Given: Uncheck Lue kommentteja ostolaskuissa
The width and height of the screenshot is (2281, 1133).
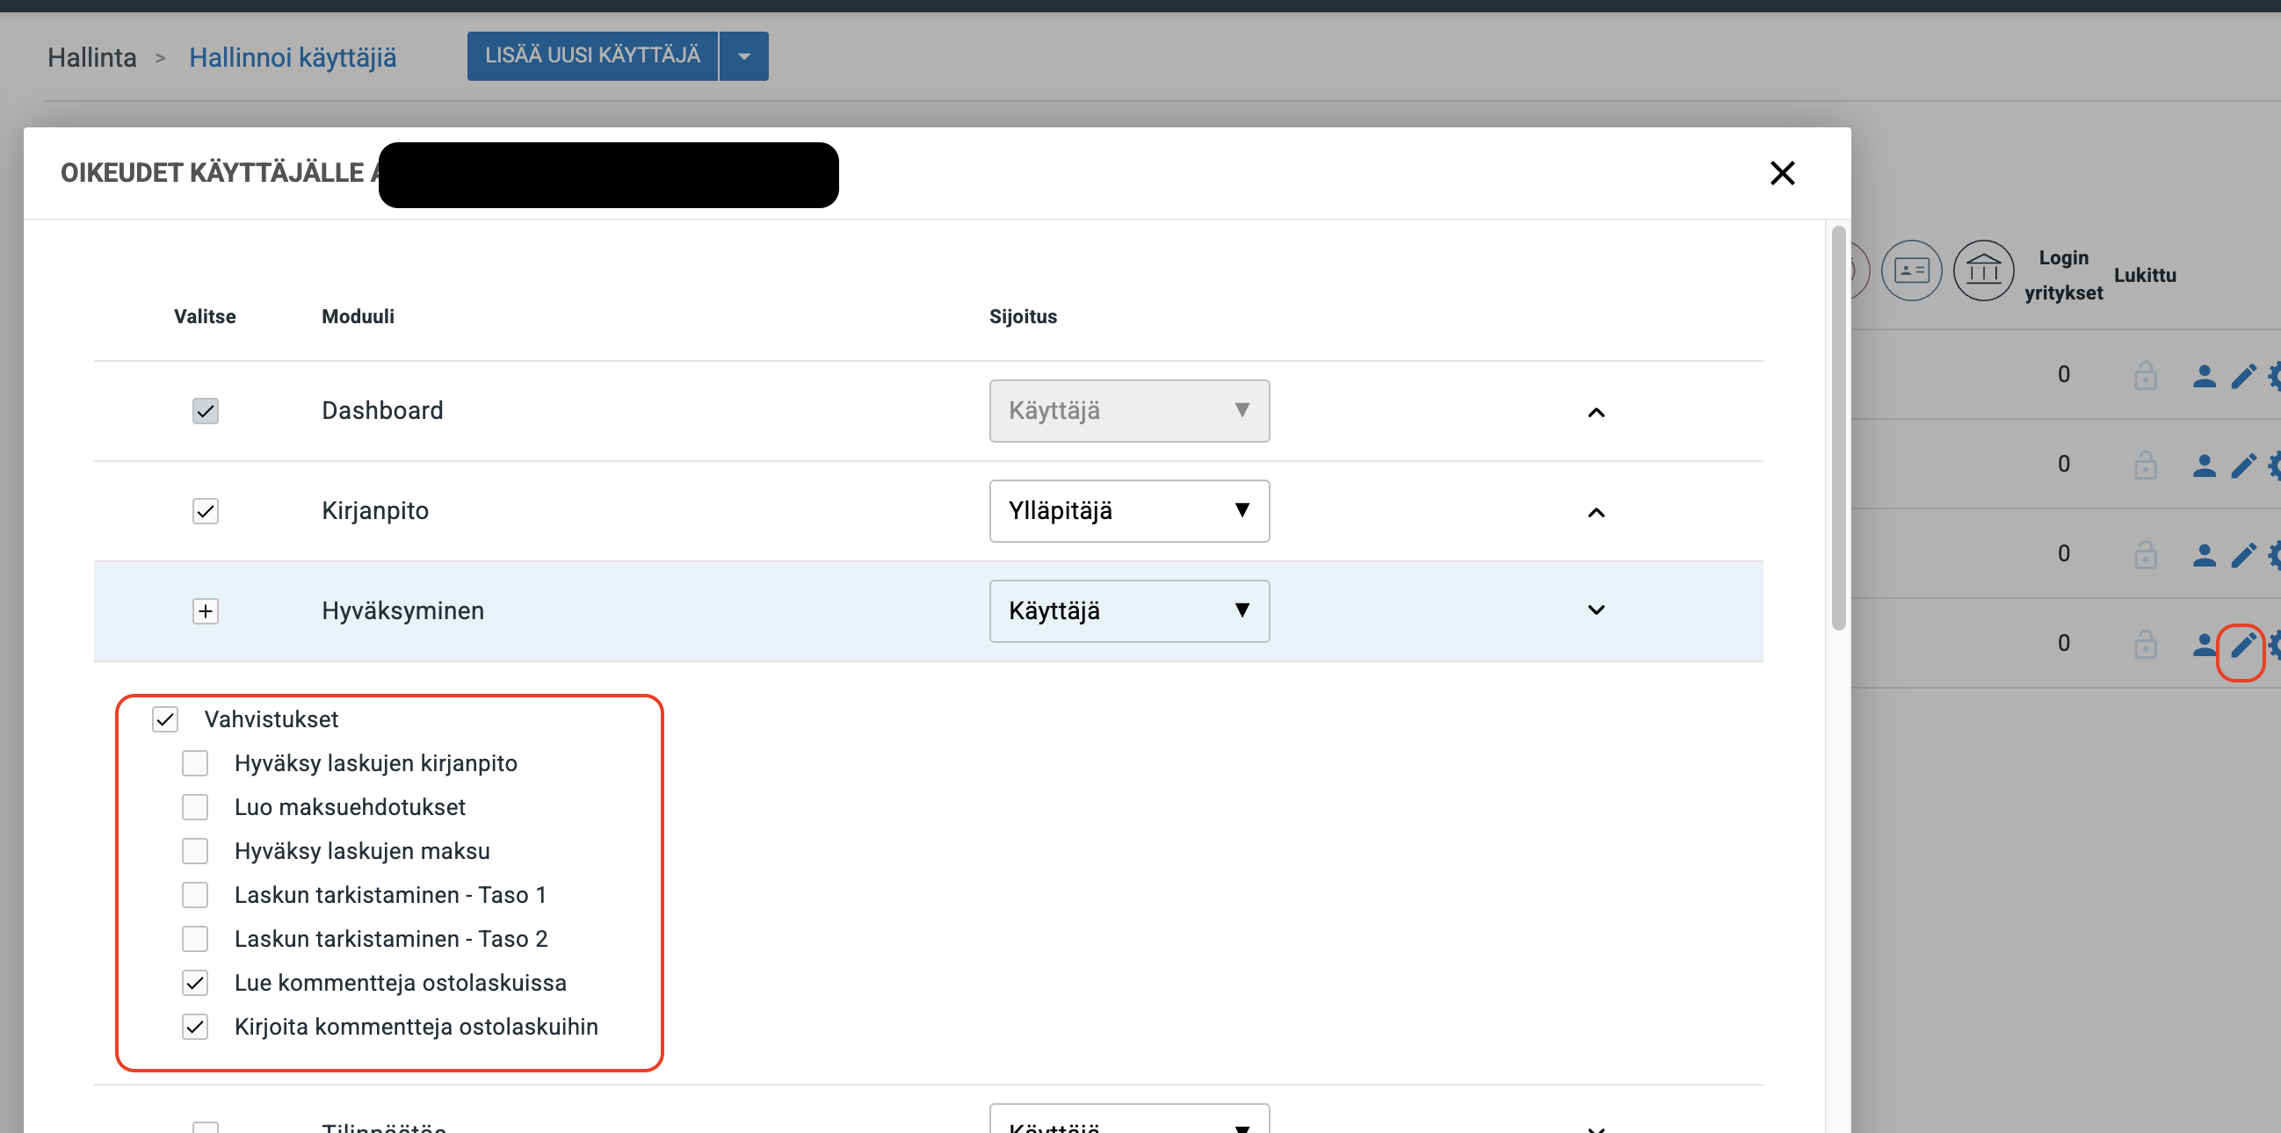Looking at the screenshot, I should 195,983.
